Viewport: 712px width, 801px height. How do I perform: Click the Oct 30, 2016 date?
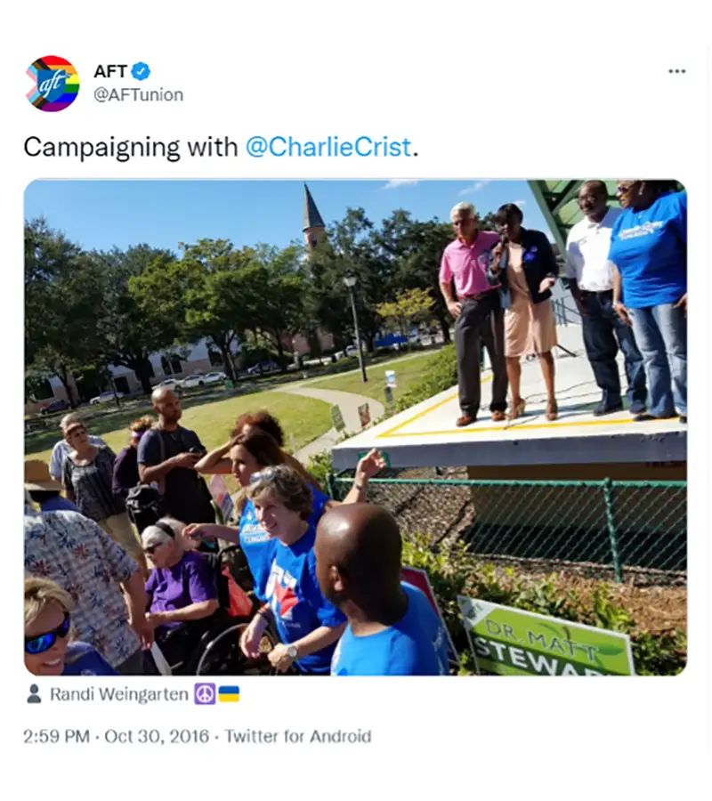point(157,736)
